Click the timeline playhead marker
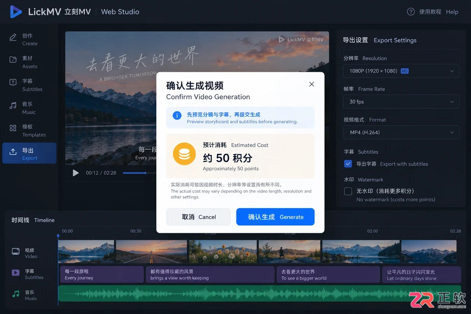 coord(58,236)
